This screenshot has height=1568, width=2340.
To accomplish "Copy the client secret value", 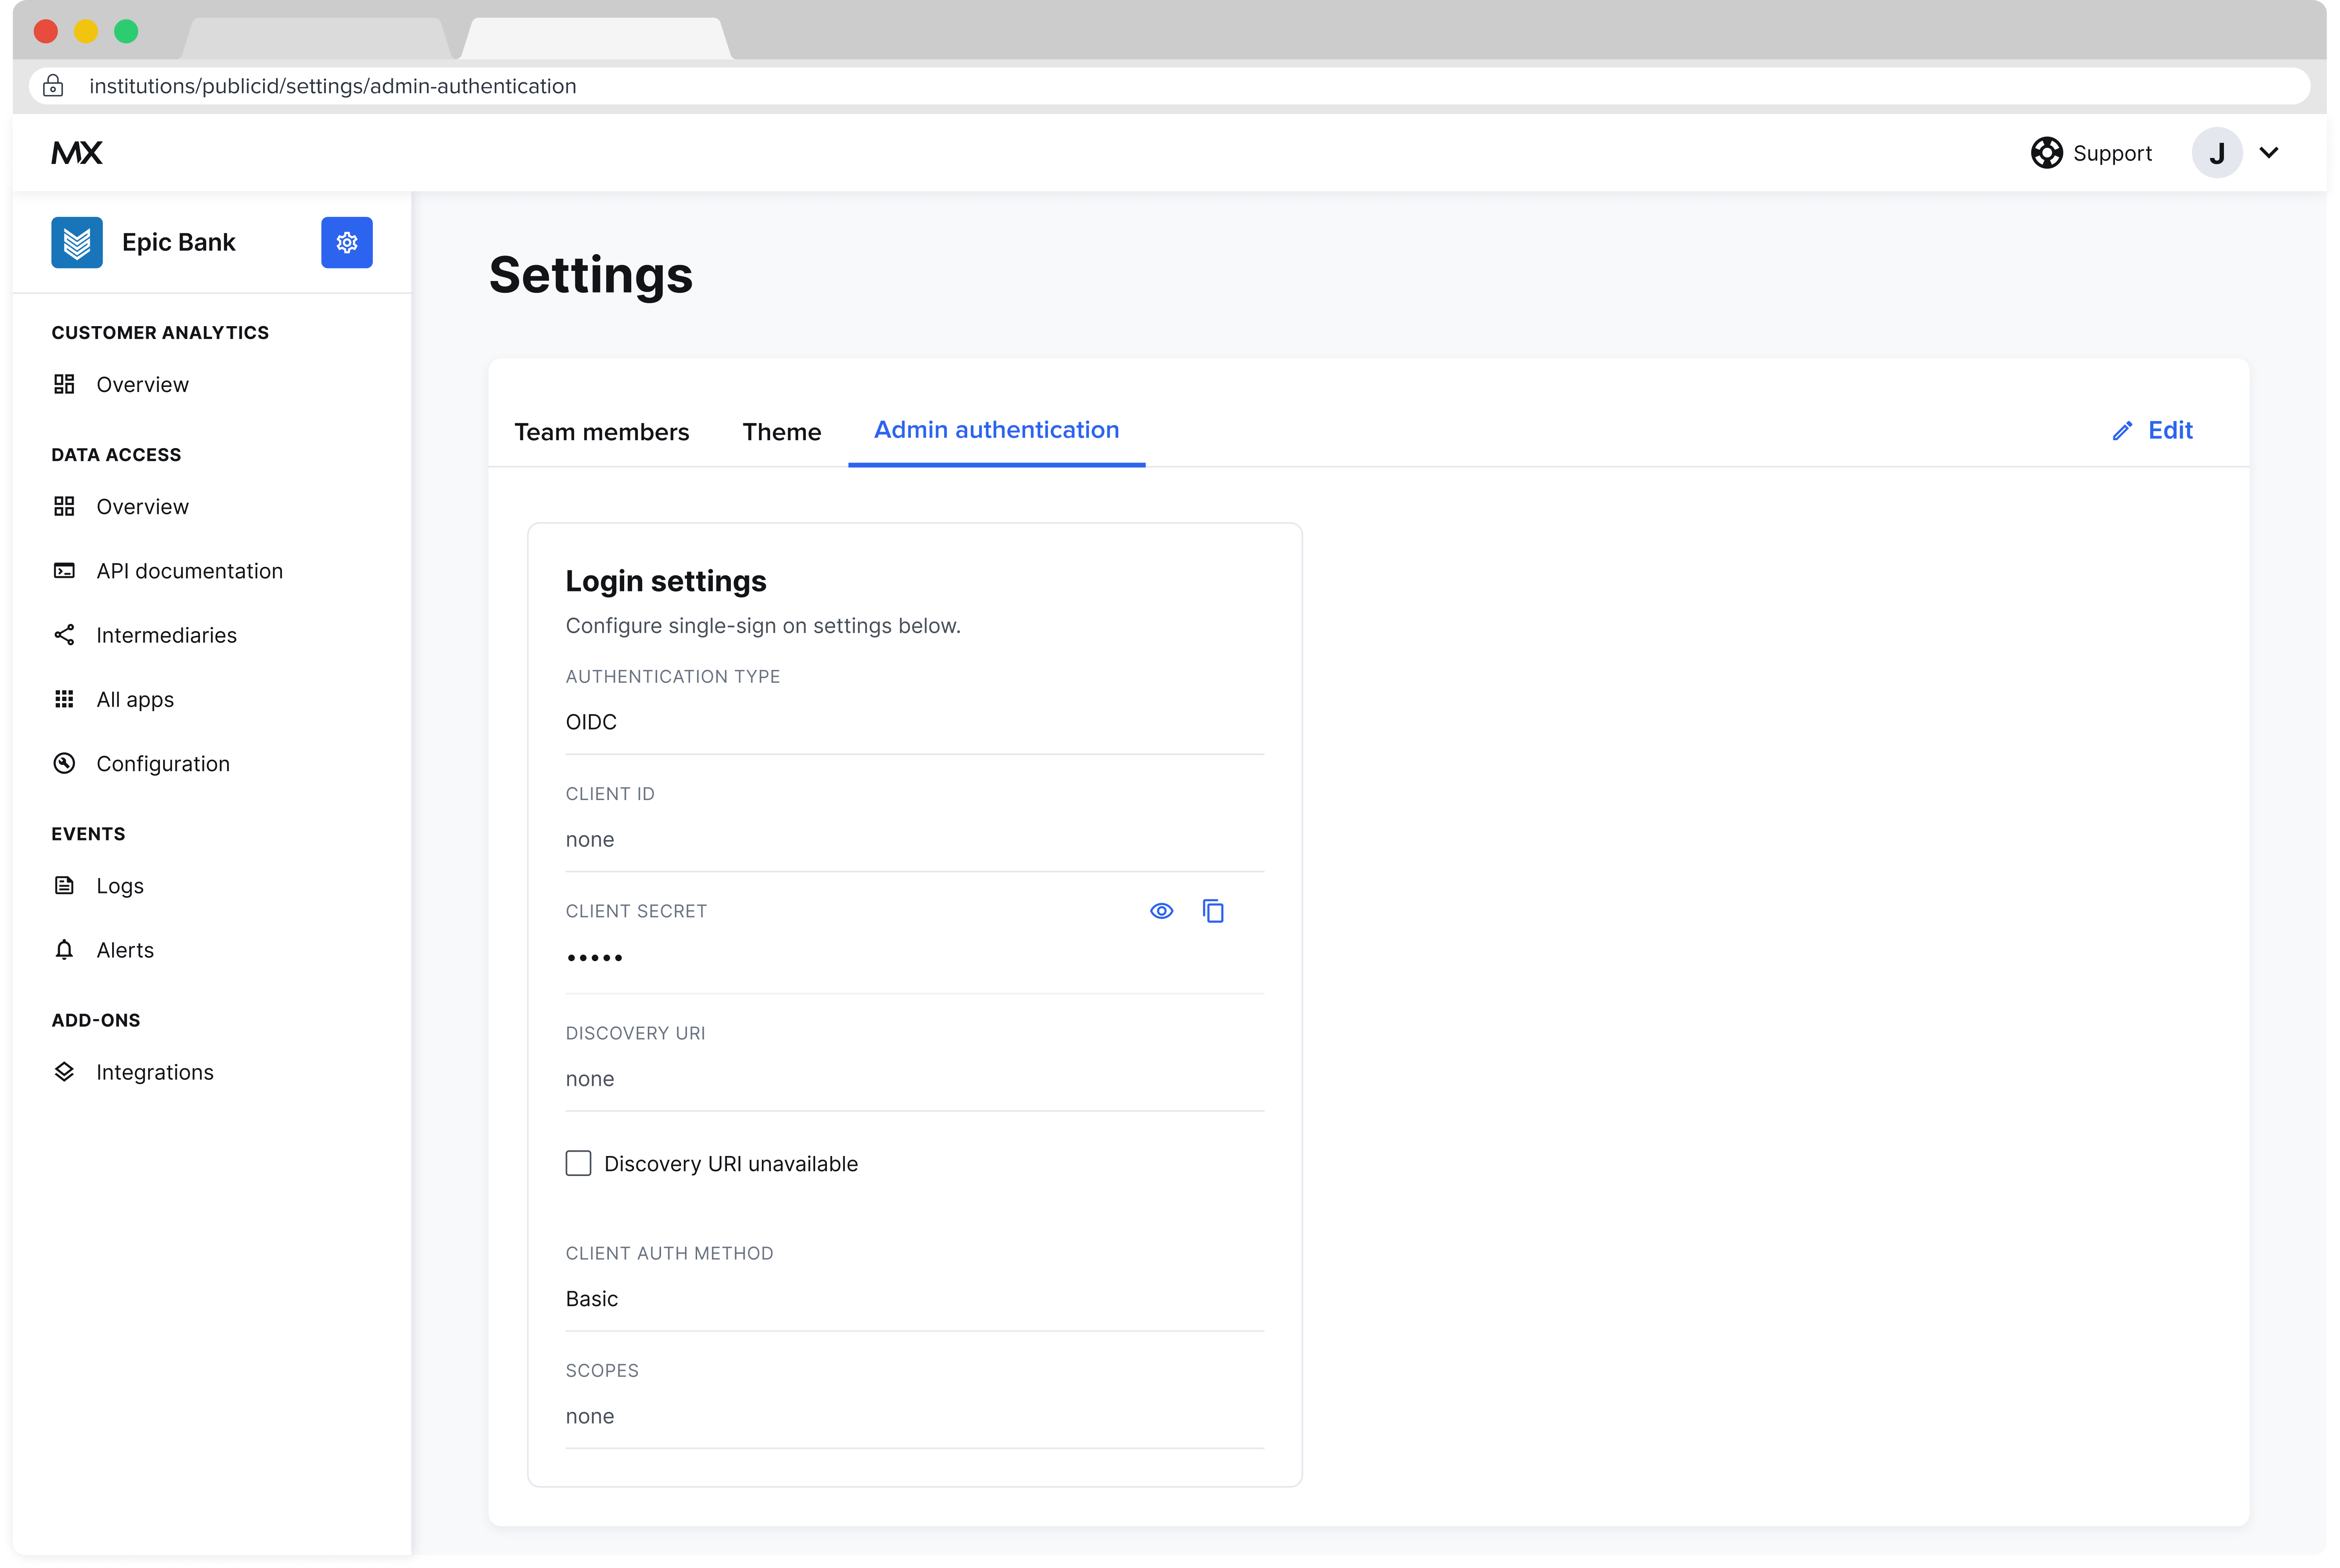I will tap(1214, 911).
